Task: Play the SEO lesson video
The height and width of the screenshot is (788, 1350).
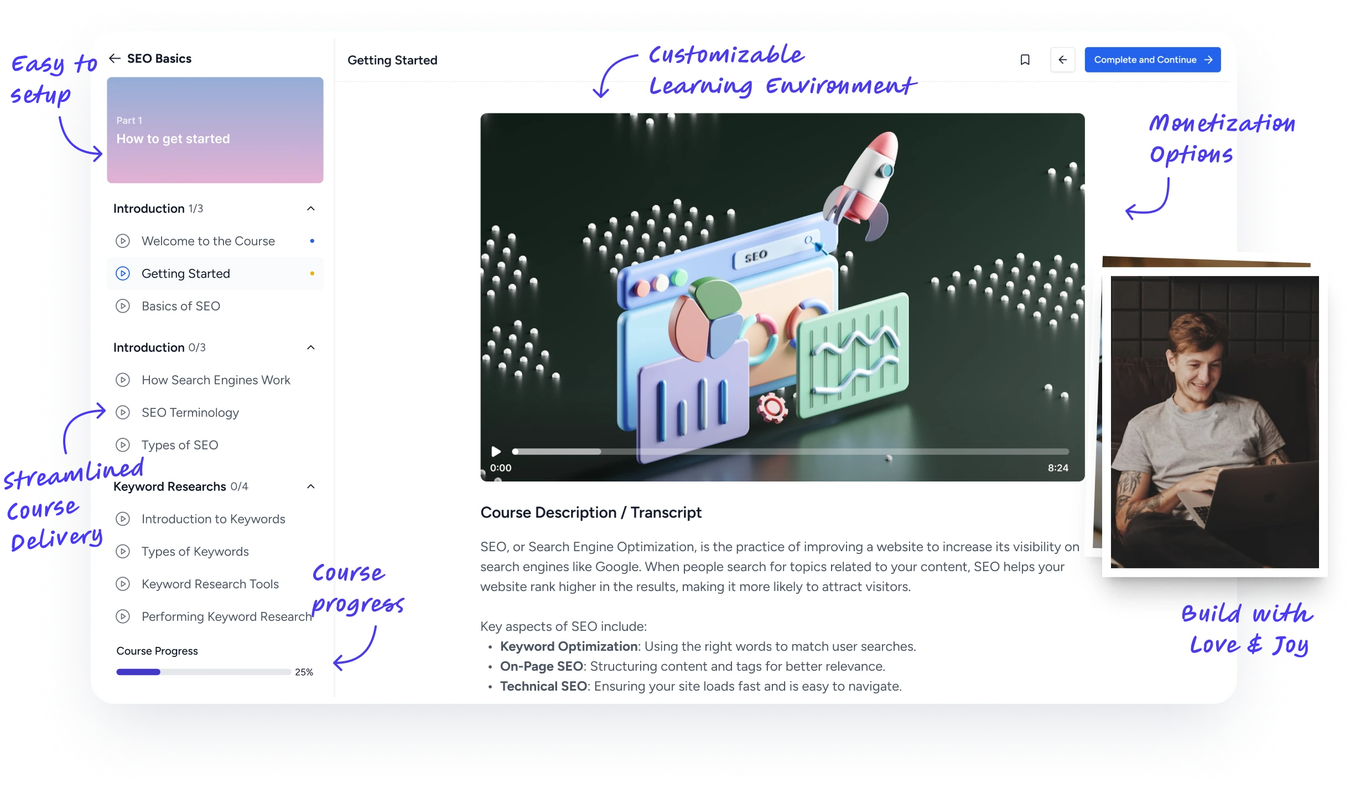Action: 496,452
